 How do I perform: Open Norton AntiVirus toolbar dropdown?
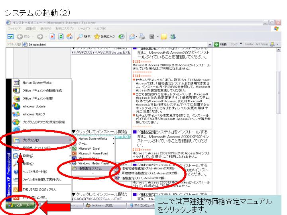[277, 44]
